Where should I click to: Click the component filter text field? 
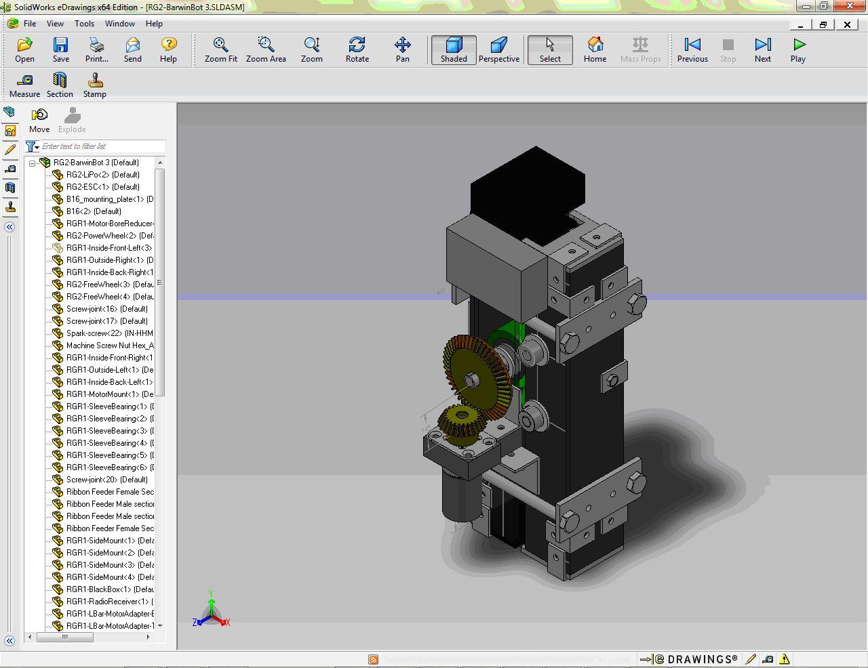(102, 146)
